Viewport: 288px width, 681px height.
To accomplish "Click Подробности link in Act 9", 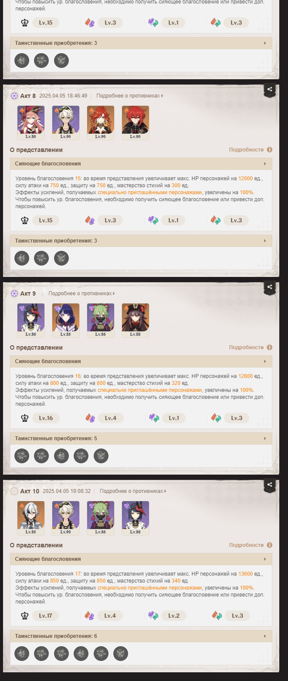I will click(246, 347).
